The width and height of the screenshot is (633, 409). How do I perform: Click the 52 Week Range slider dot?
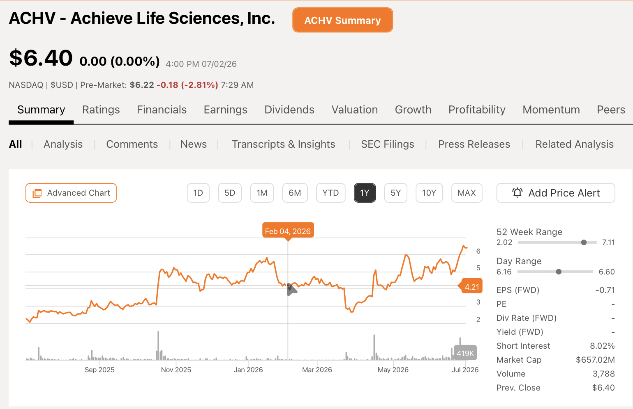pyautogui.click(x=584, y=242)
